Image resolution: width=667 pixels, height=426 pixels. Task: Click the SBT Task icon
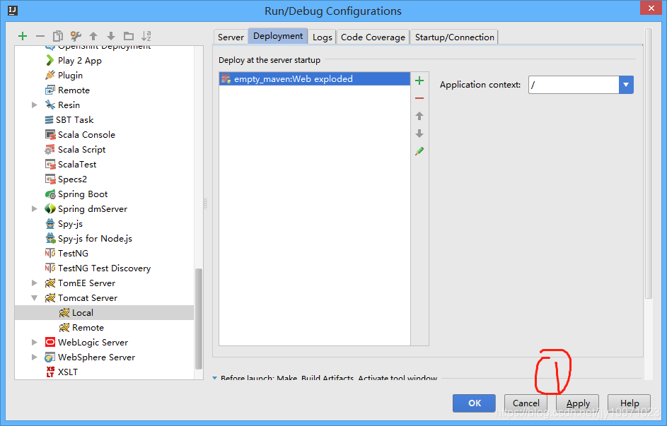(x=50, y=120)
